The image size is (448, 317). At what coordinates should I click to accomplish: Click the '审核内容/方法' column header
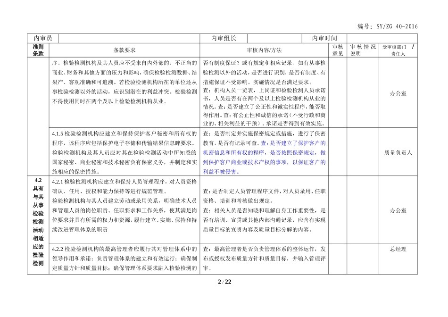click(x=264, y=50)
